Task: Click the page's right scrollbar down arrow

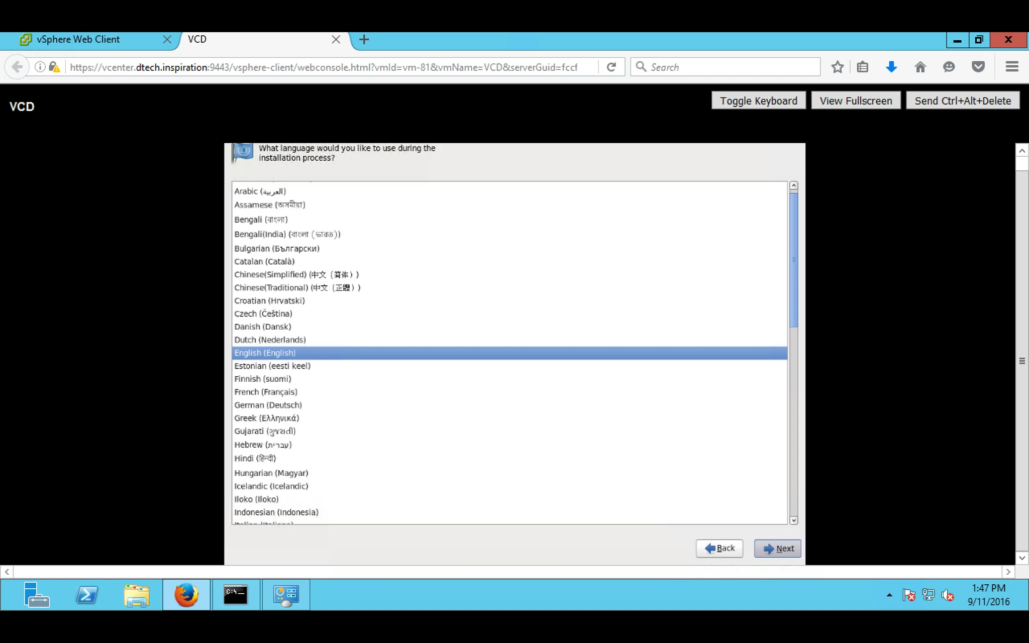Action: pos(1022,558)
